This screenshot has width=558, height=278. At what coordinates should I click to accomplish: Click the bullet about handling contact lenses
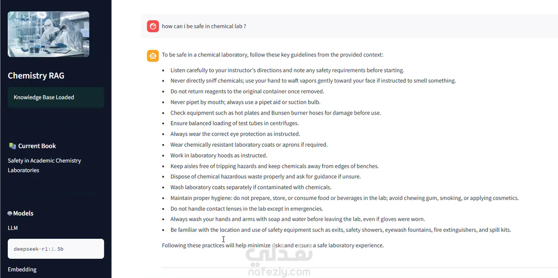coord(247,209)
